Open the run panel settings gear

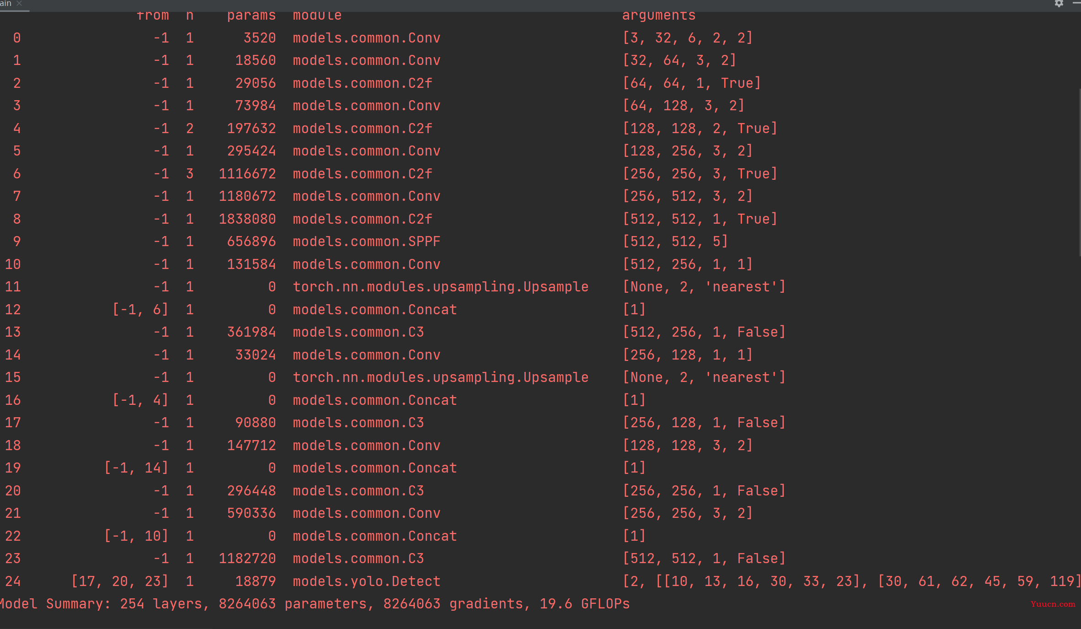pos(1059,3)
